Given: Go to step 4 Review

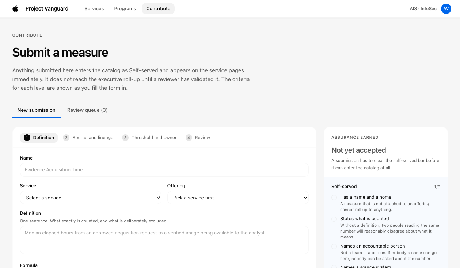Looking at the screenshot, I should pyautogui.click(x=198, y=138).
